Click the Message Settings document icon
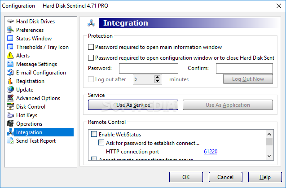This screenshot has height=188, width=286. [10, 64]
